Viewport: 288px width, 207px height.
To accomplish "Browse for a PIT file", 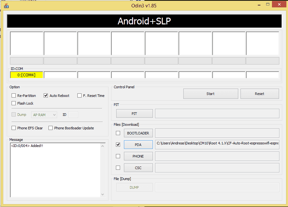I will click(134, 114).
